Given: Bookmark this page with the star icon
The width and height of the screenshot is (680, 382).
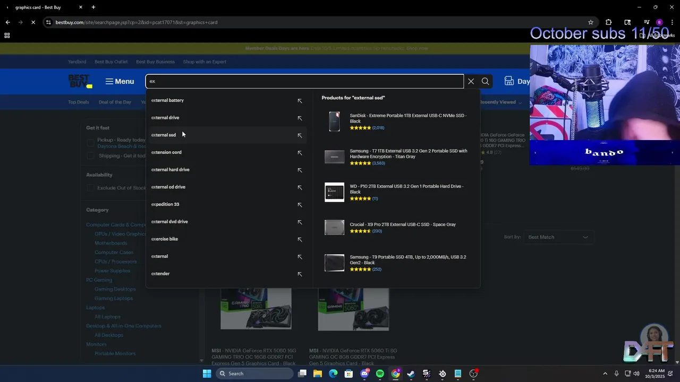Looking at the screenshot, I should tap(590, 22).
